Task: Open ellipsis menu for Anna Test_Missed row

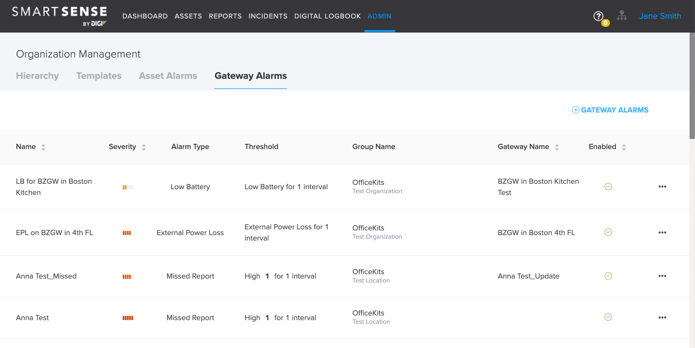Action: pyautogui.click(x=662, y=276)
